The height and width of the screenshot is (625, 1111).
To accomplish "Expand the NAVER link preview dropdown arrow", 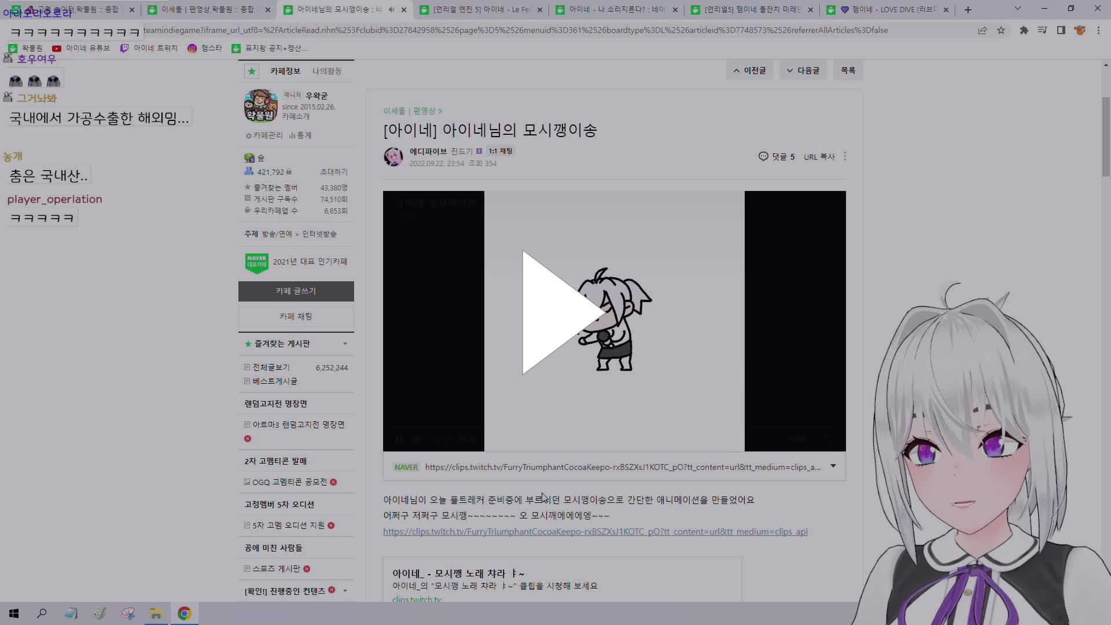I will coord(833,466).
